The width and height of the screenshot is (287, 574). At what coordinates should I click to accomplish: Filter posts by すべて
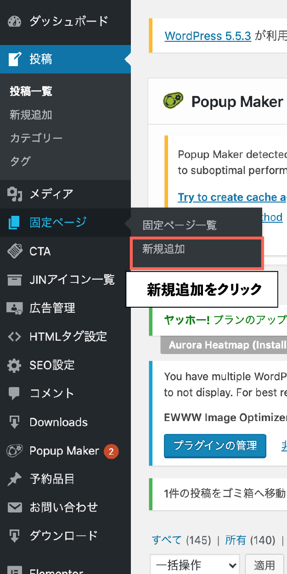click(x=167, y=540)
